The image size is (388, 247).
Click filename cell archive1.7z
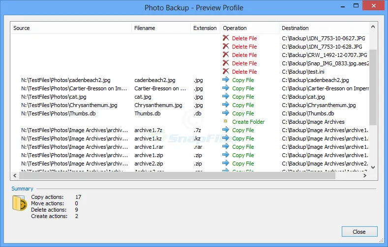point(148,130)
